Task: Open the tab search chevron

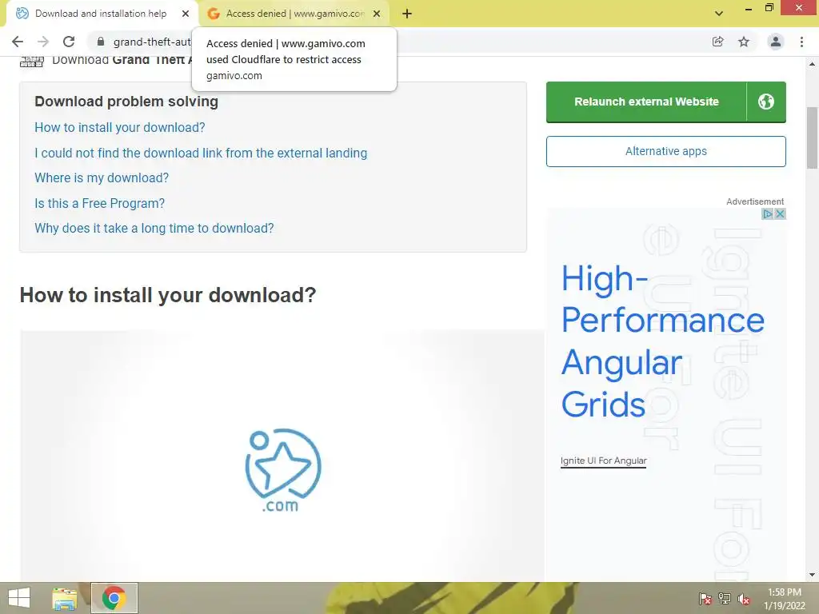Action: point(719,14)
